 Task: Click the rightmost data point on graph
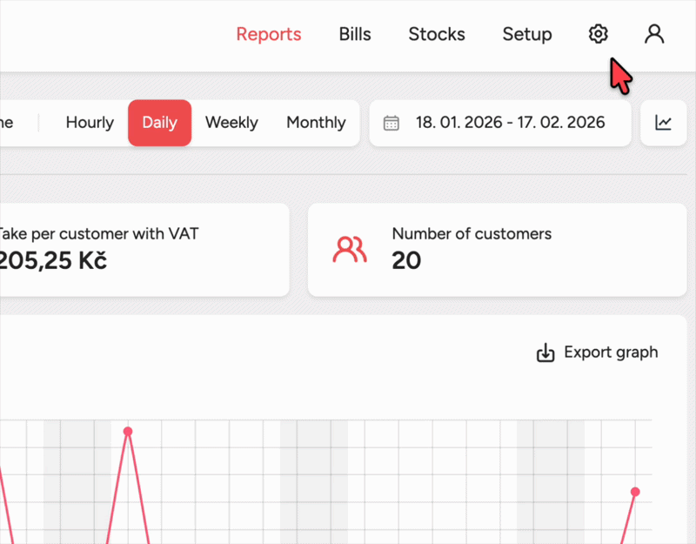click(x=635, y=493)
